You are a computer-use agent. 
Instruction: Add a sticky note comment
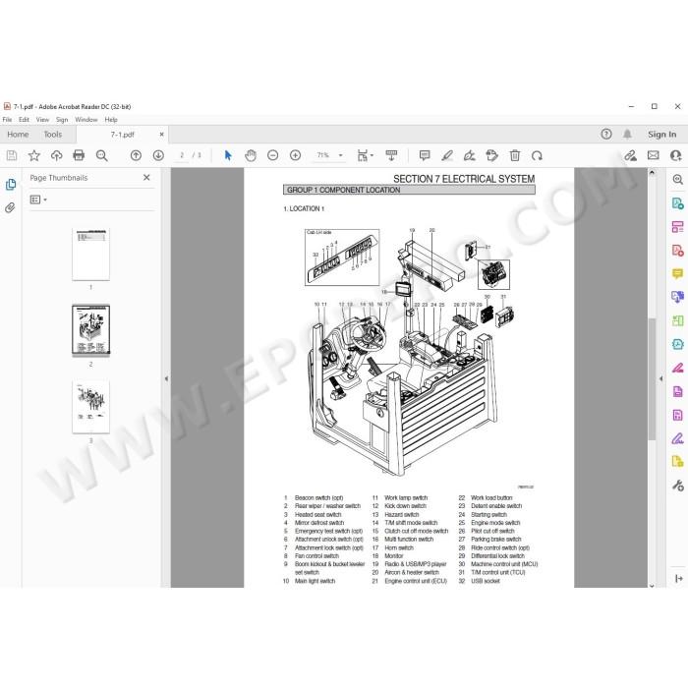click(x=425, y=155)
